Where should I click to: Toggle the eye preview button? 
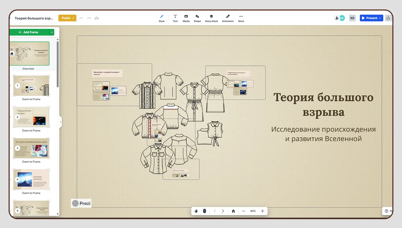[x=352, y=18]
